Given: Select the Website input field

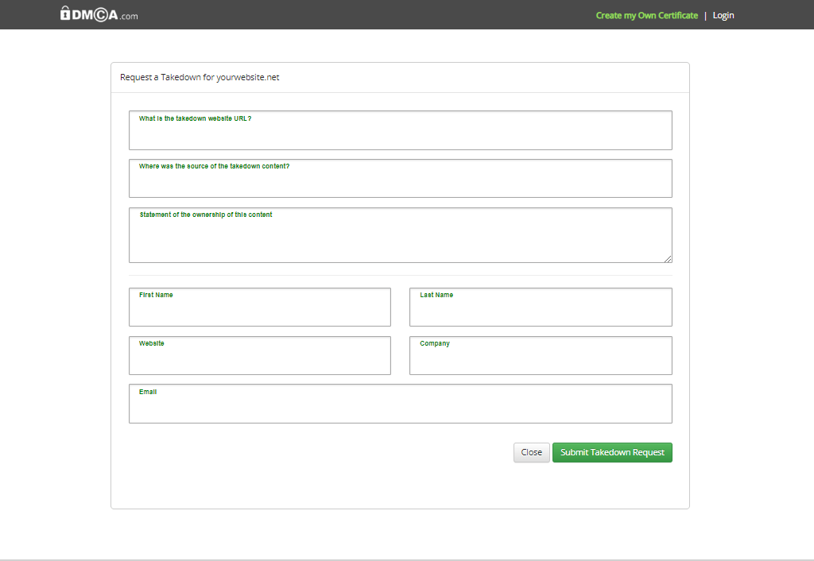Looking at the screenshot, I should point(259,361).
